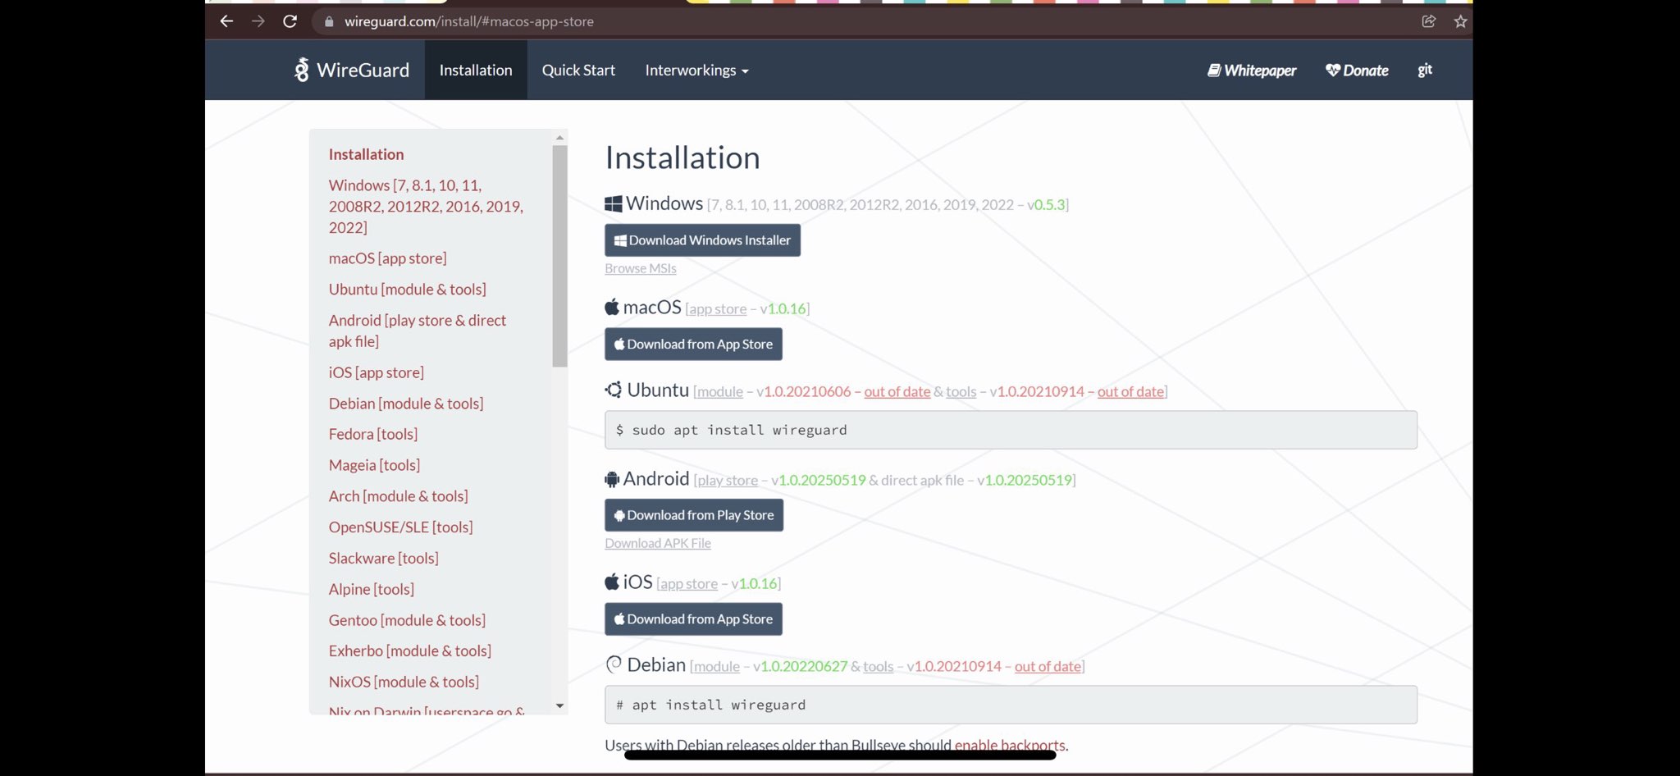Click Debian swirl icon in heading
The height and width of the screenshot is (776, 1680).
pos(614,664)
